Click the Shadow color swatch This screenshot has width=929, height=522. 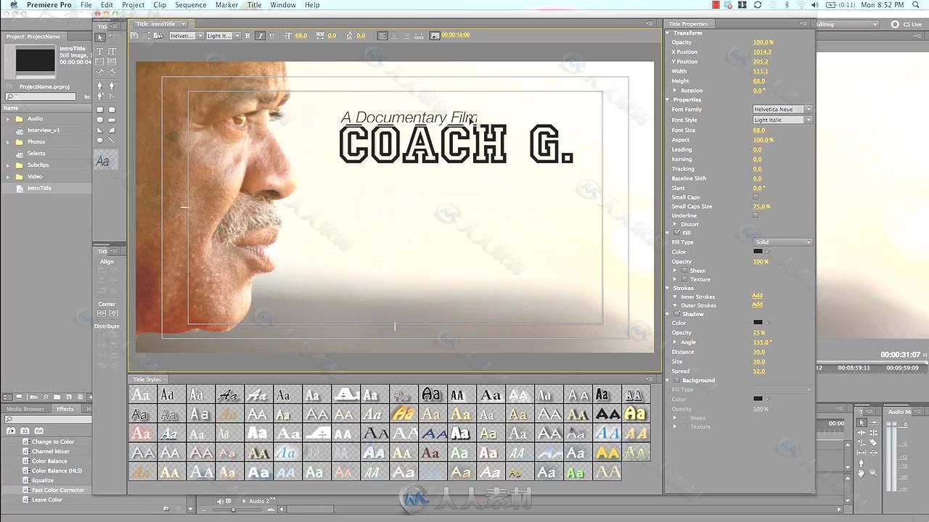point(758,322)
